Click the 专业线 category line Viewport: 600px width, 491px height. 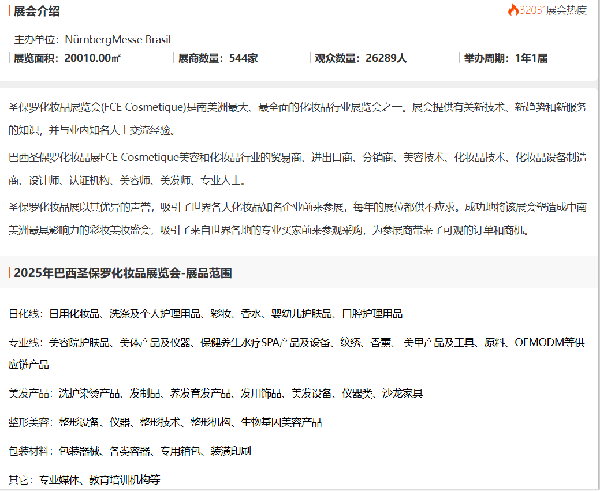click(297, 353)
